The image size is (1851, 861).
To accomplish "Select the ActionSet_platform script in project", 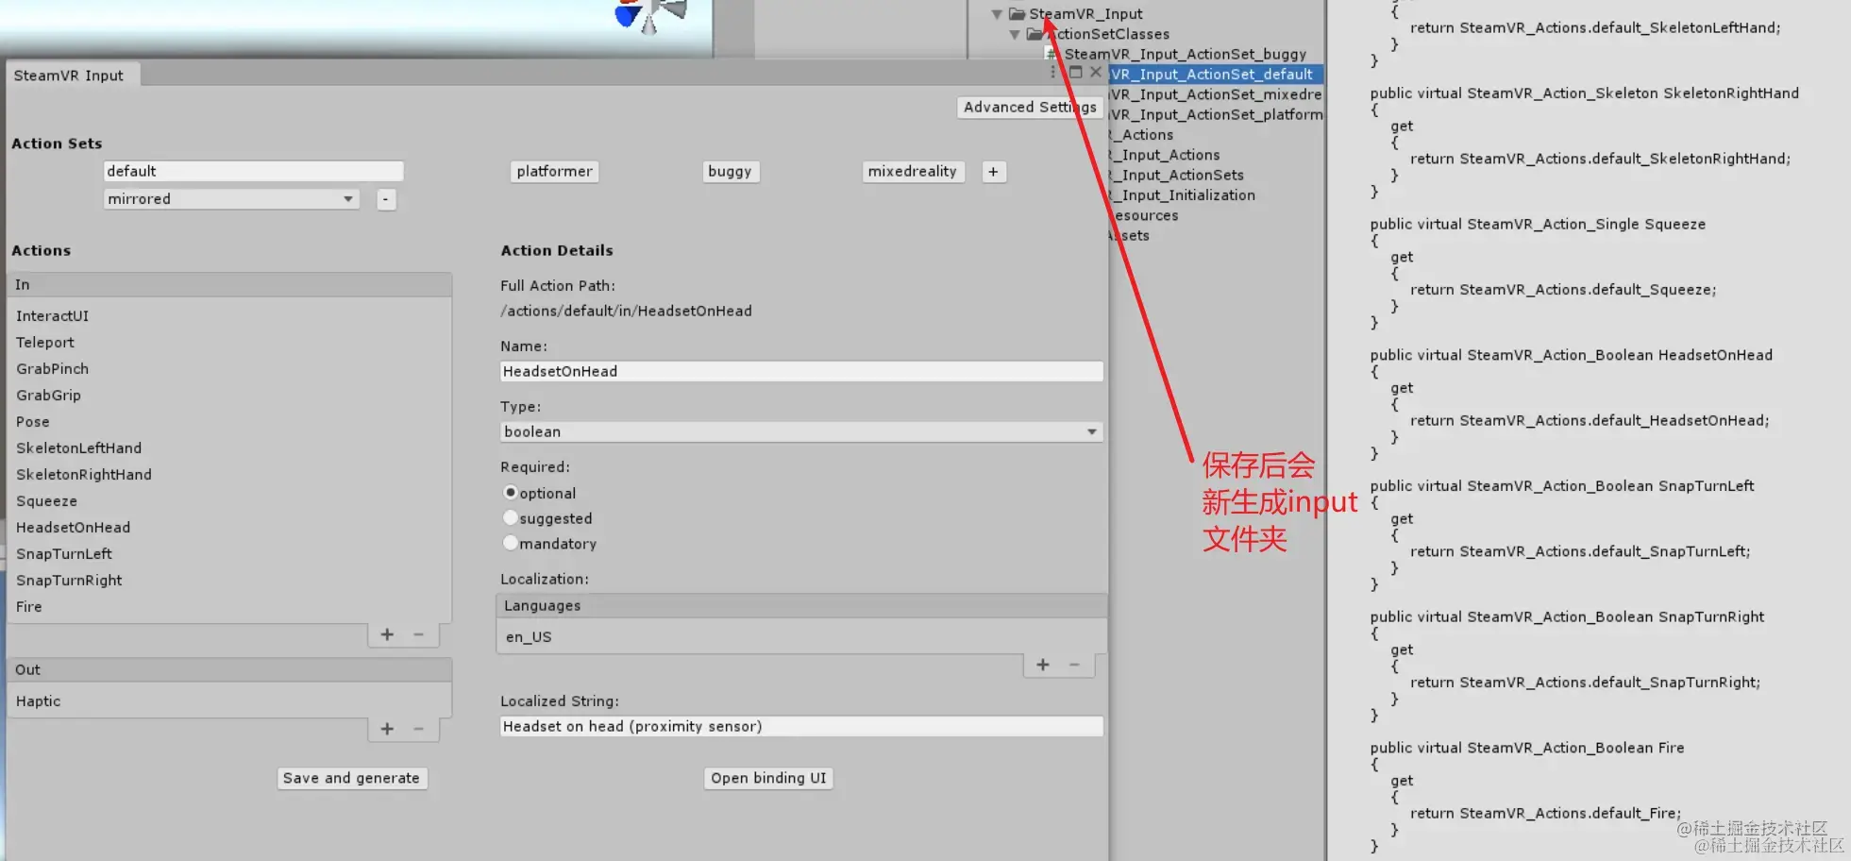I will (x=1217, y=115).
